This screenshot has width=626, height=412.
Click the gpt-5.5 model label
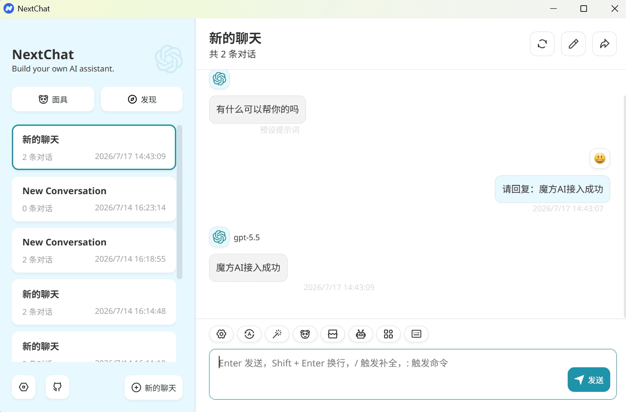[x=247, y=238]
